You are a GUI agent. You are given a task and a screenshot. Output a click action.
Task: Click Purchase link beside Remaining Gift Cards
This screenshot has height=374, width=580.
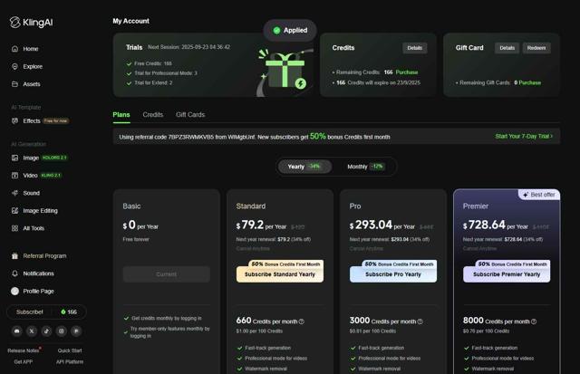529,82
